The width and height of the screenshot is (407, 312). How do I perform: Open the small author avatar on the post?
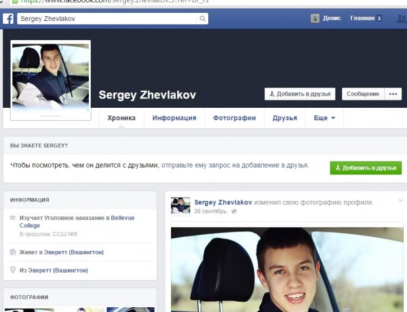point(180,206)
